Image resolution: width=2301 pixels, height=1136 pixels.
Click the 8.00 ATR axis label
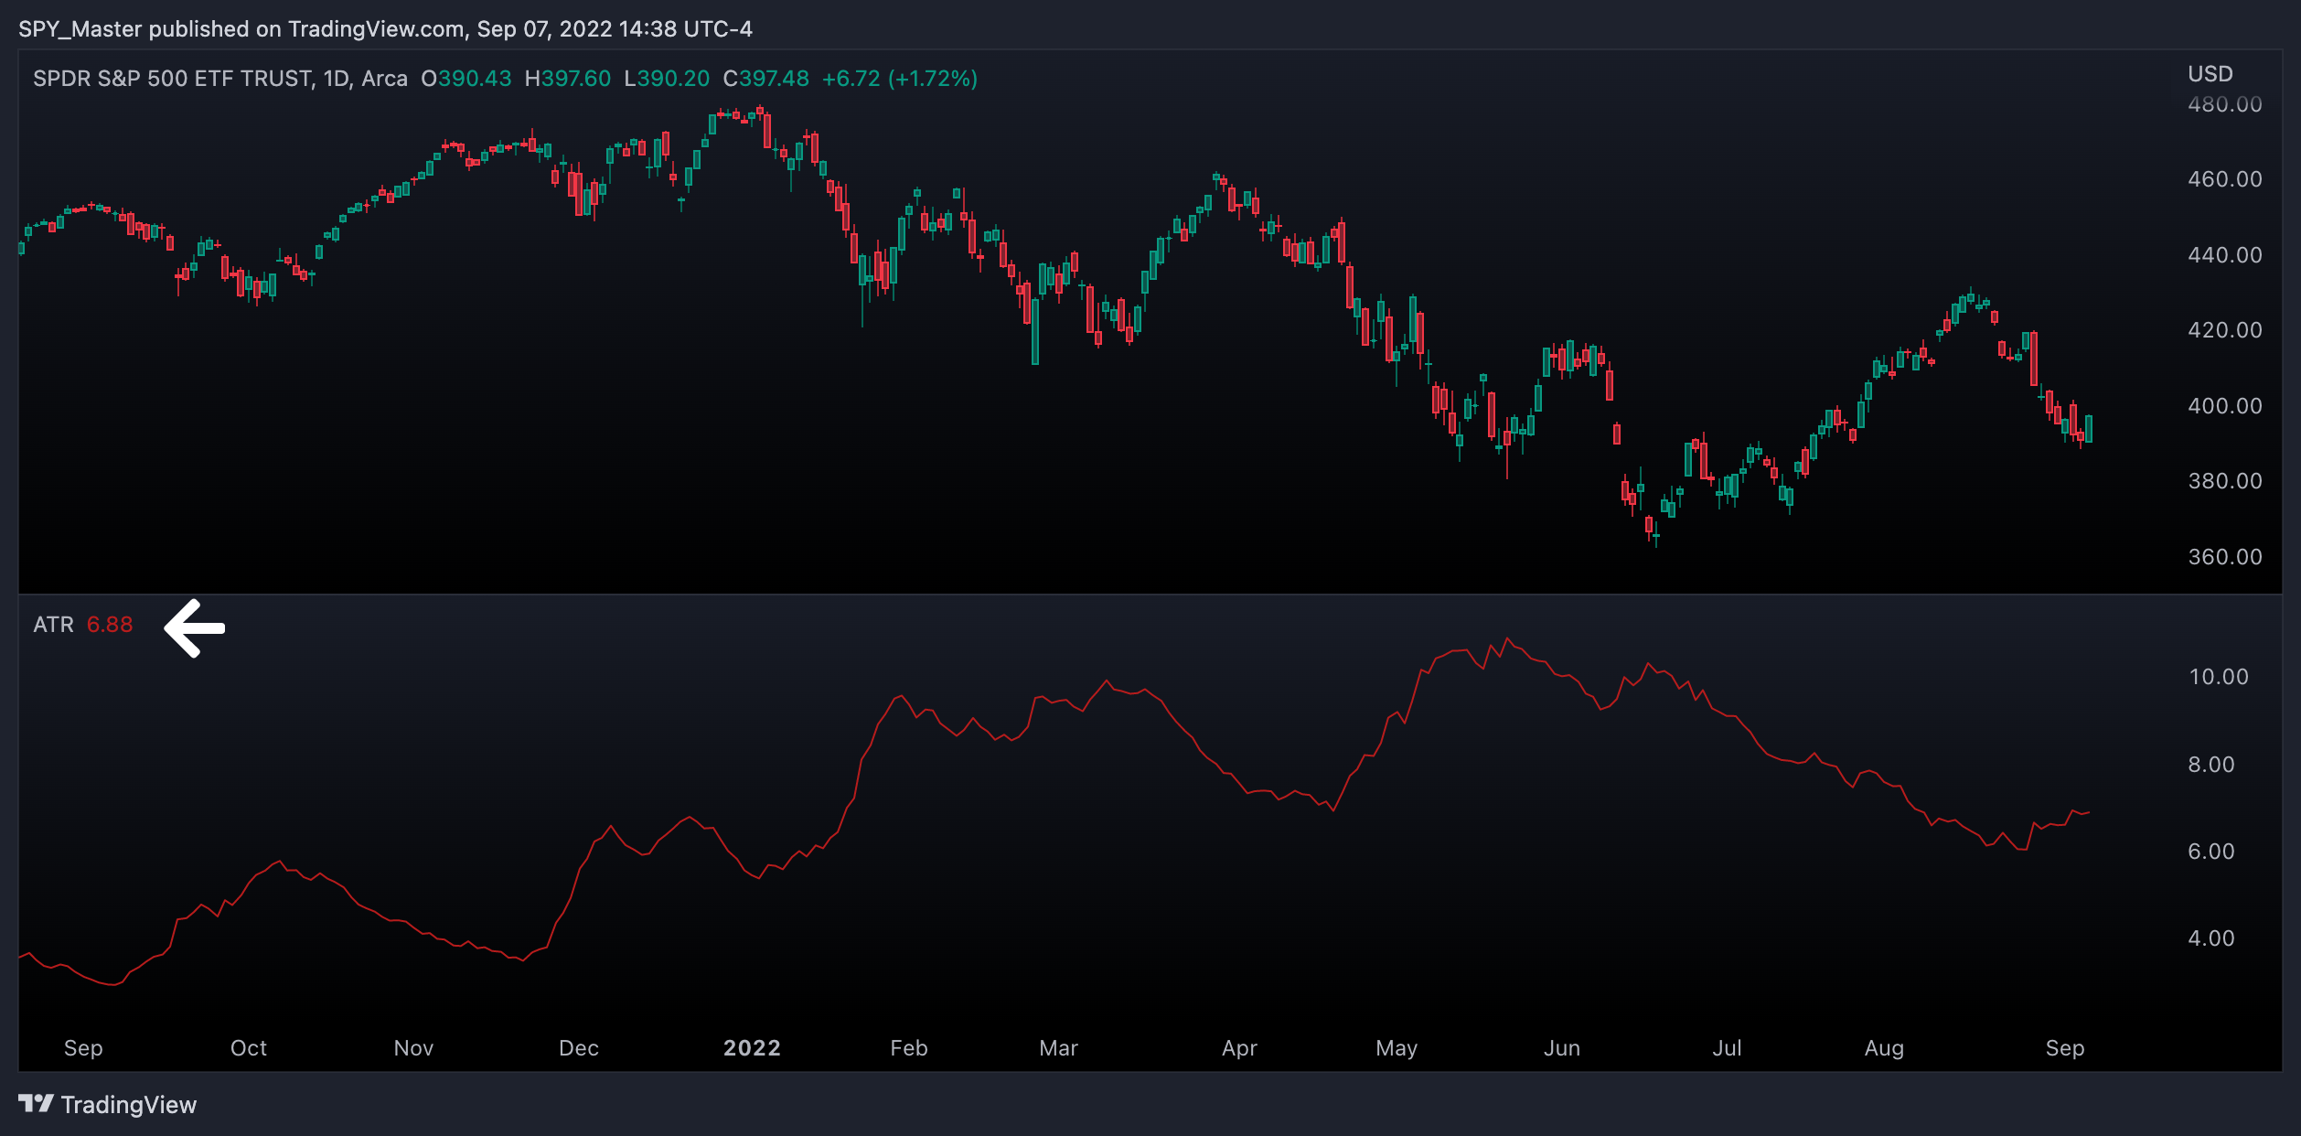[2211, 765]
